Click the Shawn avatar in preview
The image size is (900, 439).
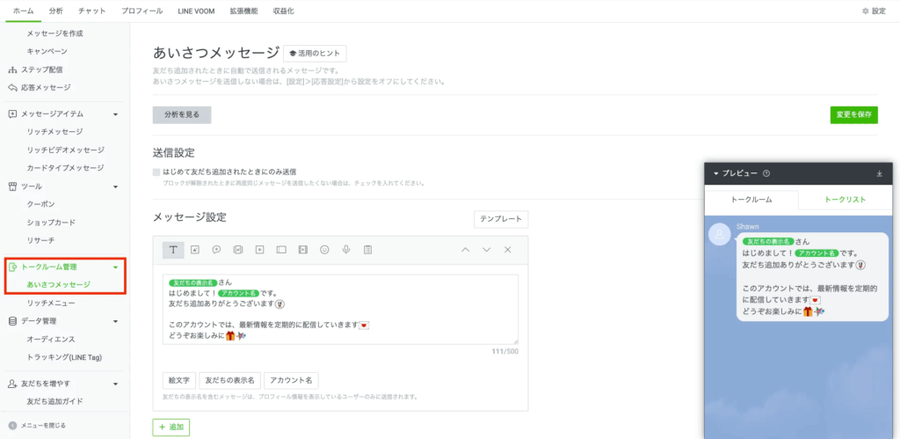click(720, 234)
